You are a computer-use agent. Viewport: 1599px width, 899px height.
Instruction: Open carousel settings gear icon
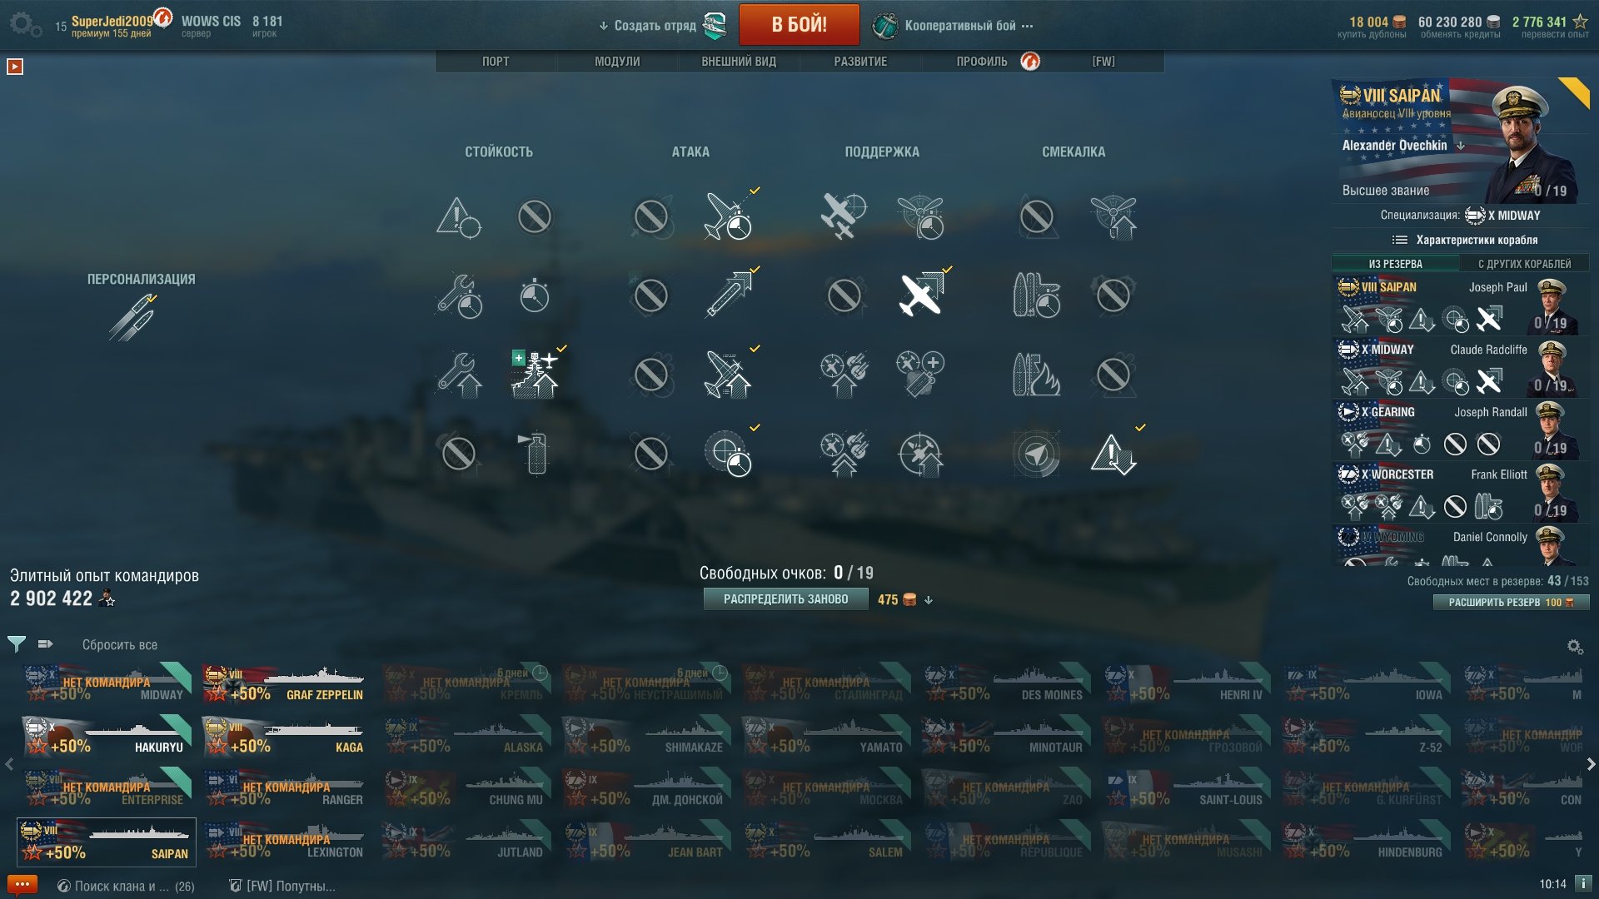coord(1574,646)
